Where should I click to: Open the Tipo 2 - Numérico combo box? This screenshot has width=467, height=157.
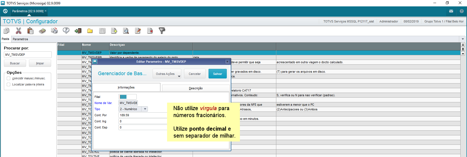(133, 109)
